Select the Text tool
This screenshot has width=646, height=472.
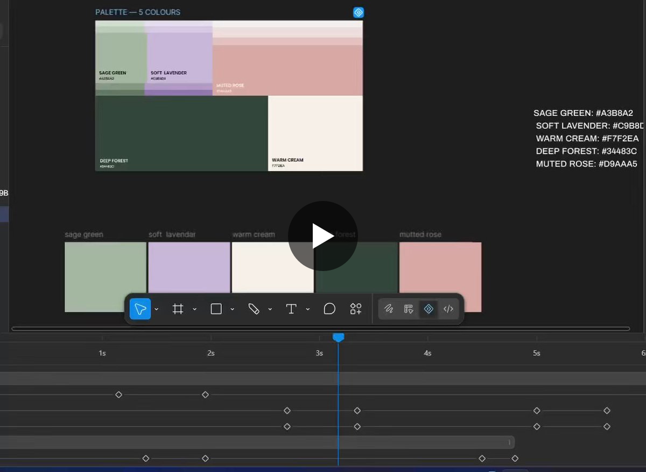click(291, 309)
